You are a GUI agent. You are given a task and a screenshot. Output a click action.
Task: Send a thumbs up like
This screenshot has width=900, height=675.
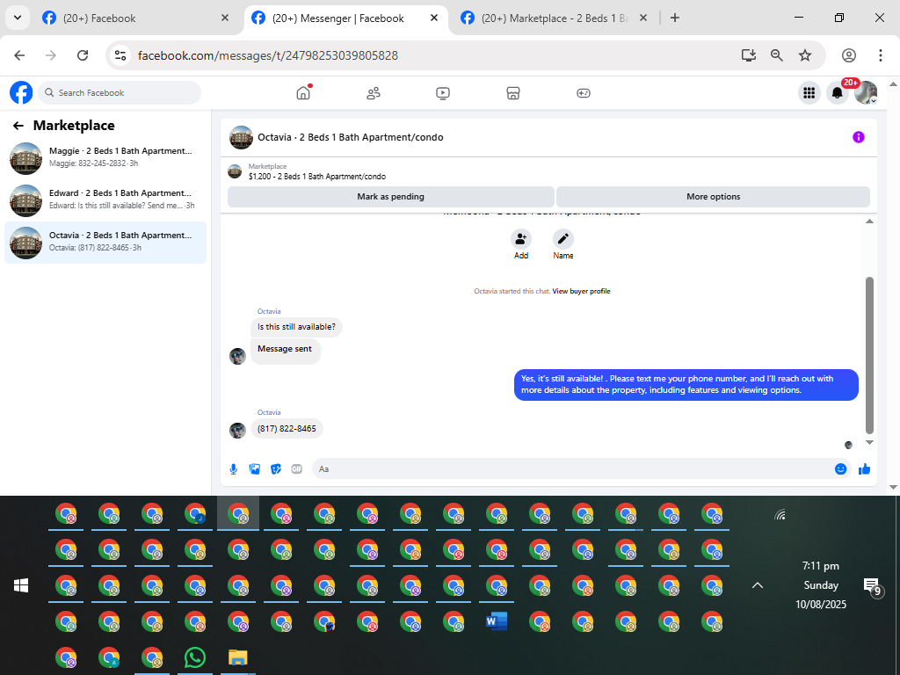click(865, 469)
